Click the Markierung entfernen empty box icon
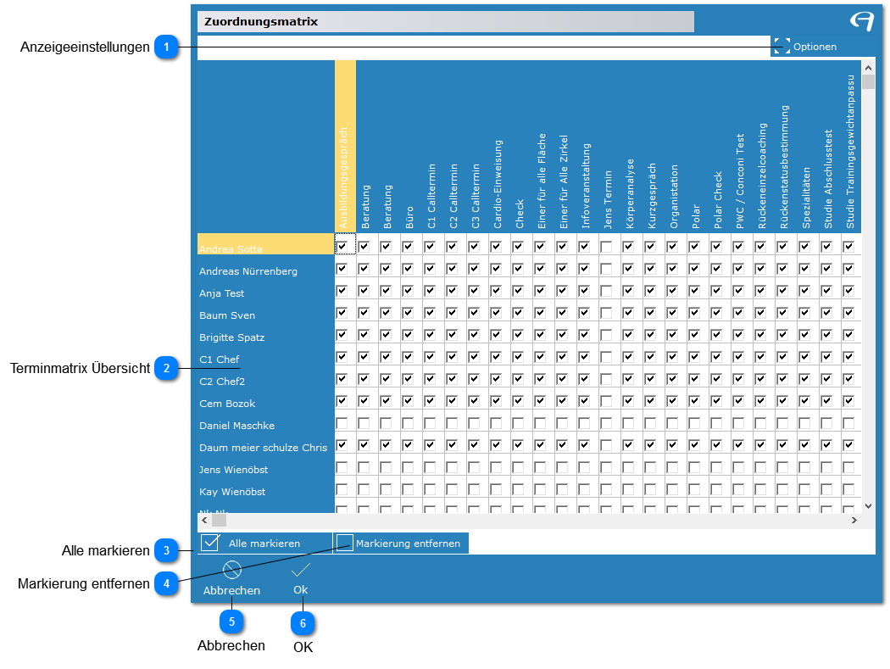This screenshot has height=669, width=890. pyautogui.click(x=344, y=543)
